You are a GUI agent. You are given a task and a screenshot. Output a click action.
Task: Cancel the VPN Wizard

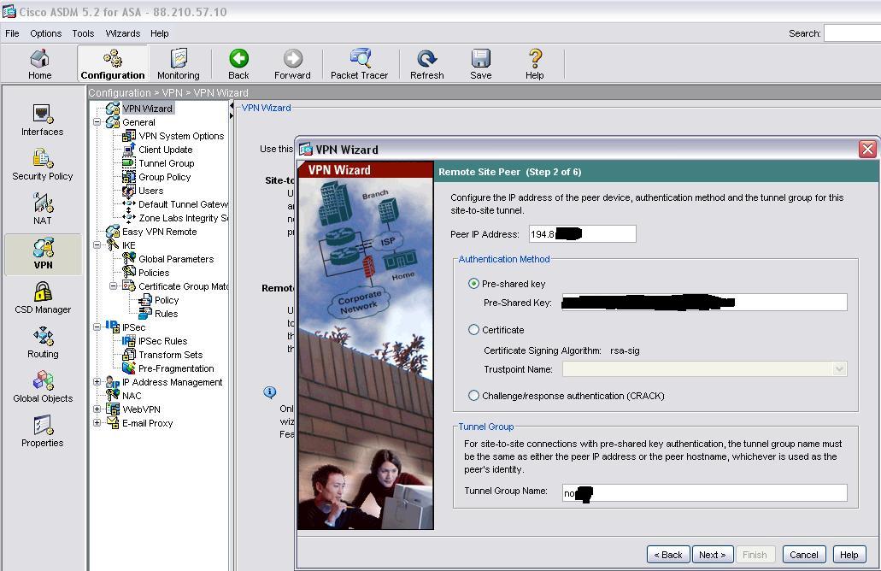tap(804, 555)
